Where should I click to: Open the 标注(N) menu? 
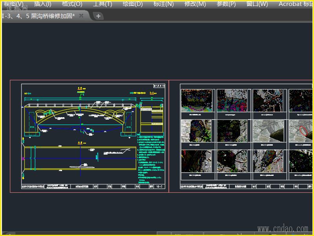pyautogui.click(x=163, y=4)
